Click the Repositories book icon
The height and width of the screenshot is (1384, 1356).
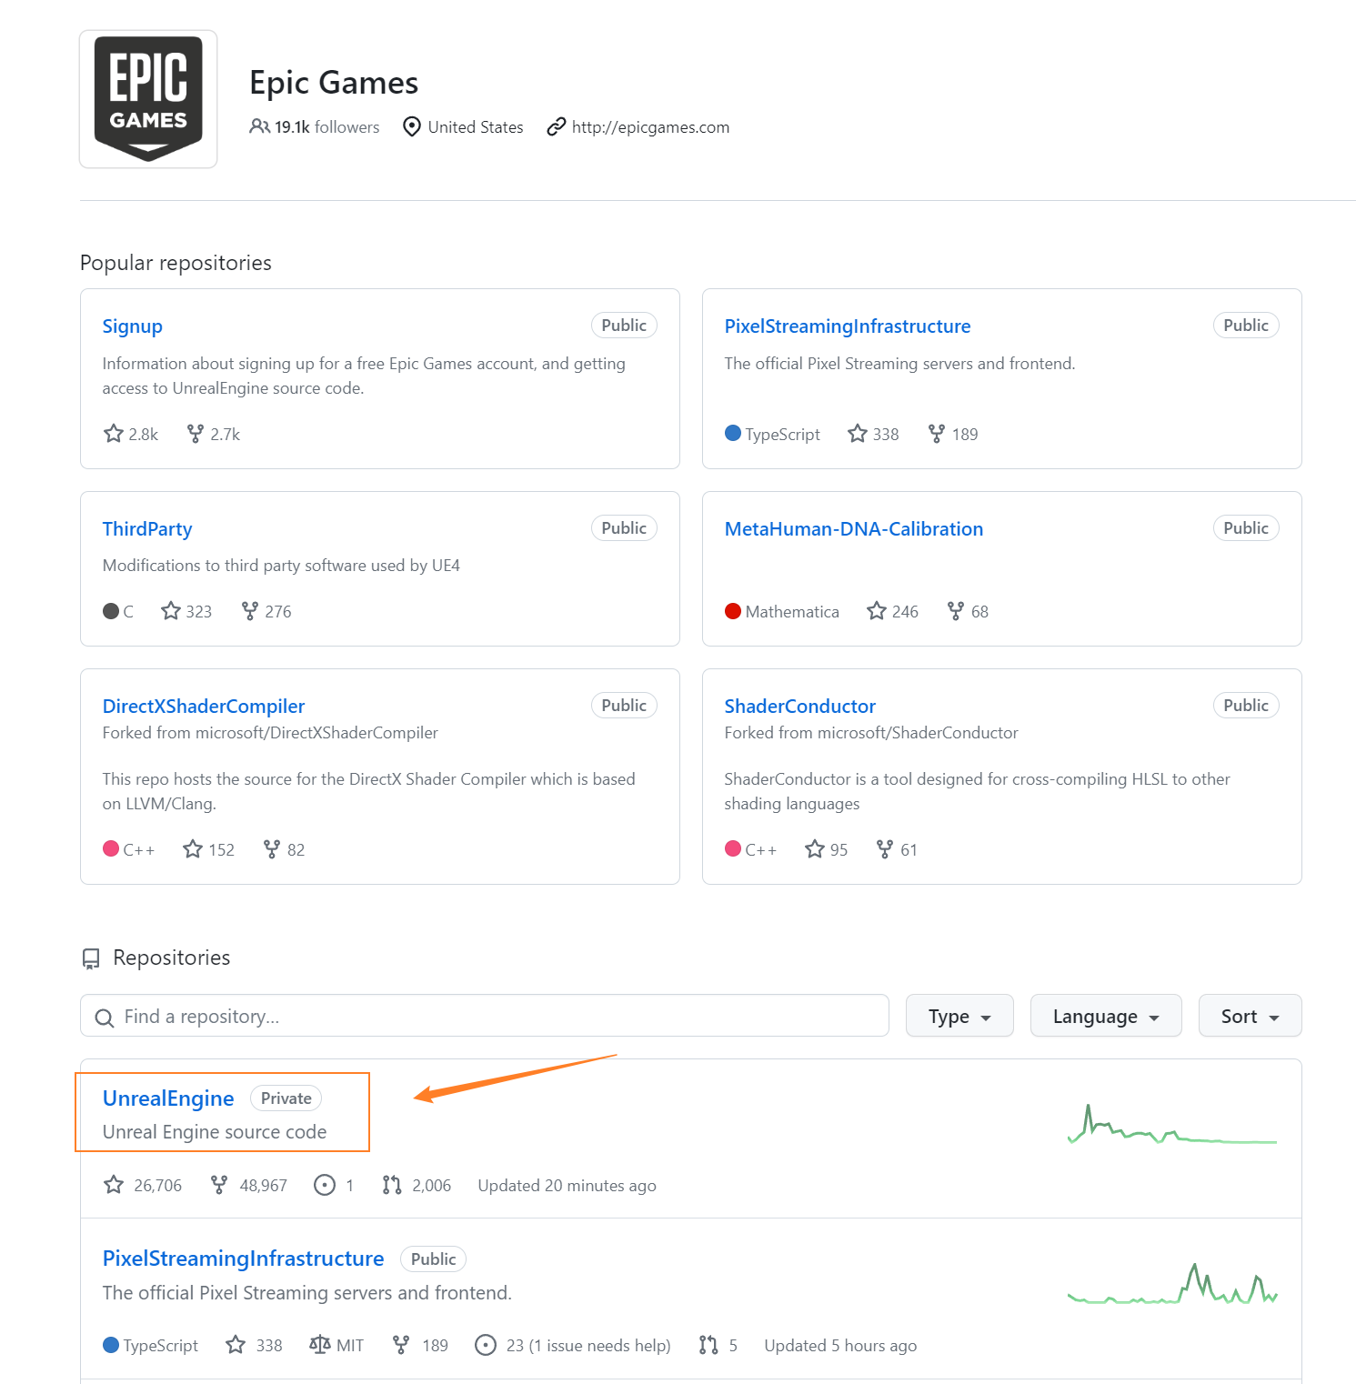tap(91, 958)
